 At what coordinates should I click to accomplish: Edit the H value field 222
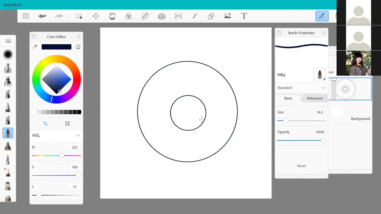tap(74, 147)
